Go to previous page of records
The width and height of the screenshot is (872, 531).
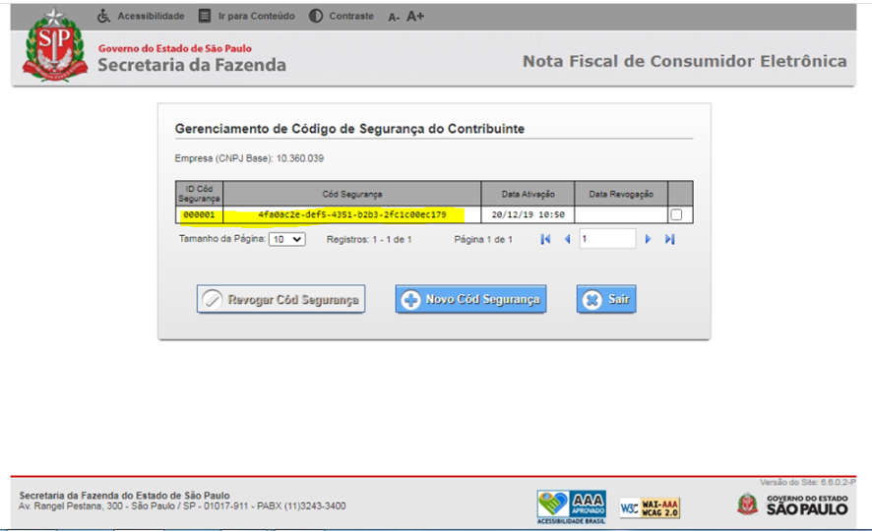(567, 239)
